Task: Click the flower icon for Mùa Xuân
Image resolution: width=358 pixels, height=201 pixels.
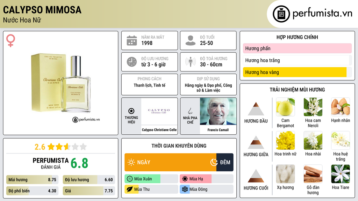Action: [x=130, y=179]
